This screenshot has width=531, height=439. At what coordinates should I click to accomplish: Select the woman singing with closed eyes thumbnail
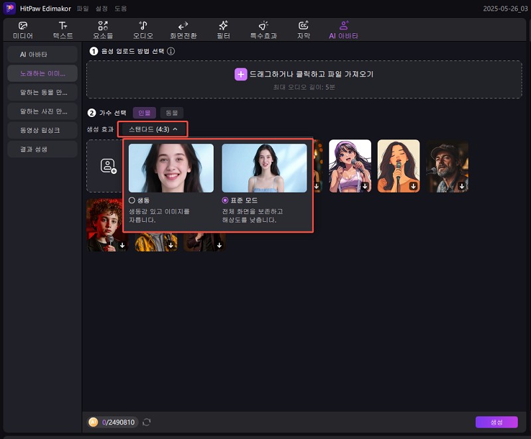point(399,166)
